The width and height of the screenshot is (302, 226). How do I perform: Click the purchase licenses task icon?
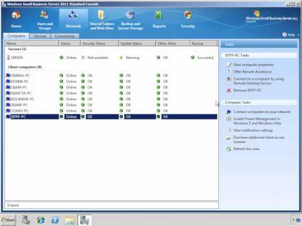pos(229,138)
